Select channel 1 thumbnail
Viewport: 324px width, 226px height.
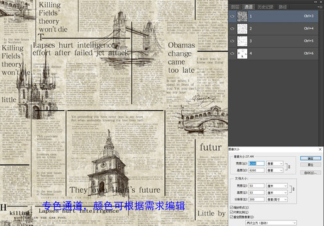coord(242,16)
